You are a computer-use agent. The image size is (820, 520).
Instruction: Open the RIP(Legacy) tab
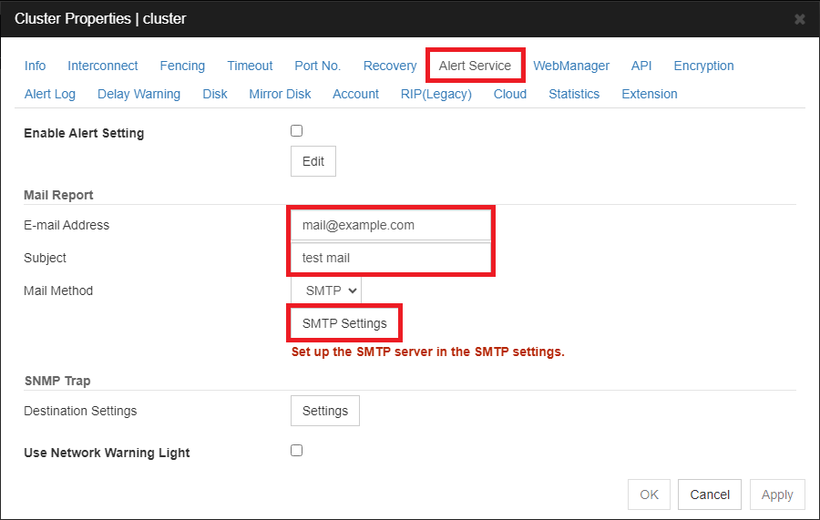(436, 94)
